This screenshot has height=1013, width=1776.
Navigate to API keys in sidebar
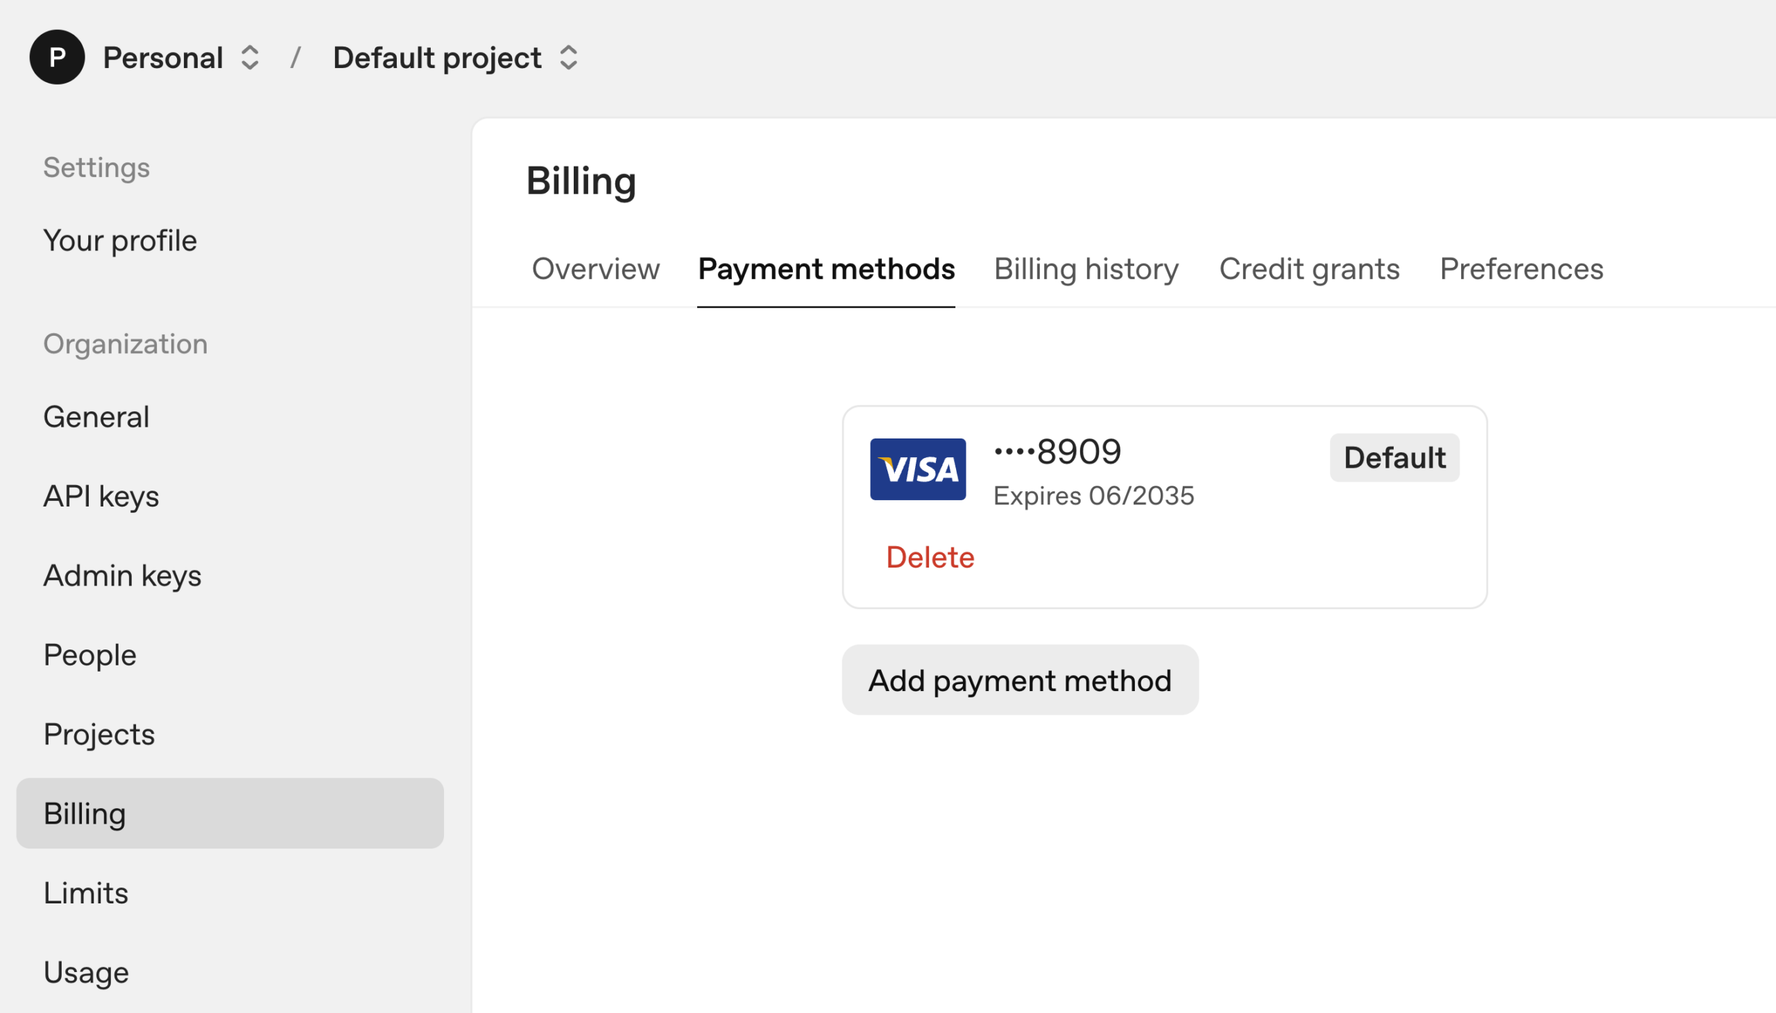[x=101, y=496]
